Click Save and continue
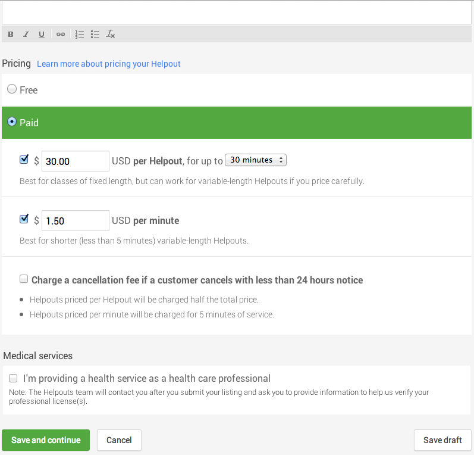The image size is (474, 455). [x=46, y=440]
